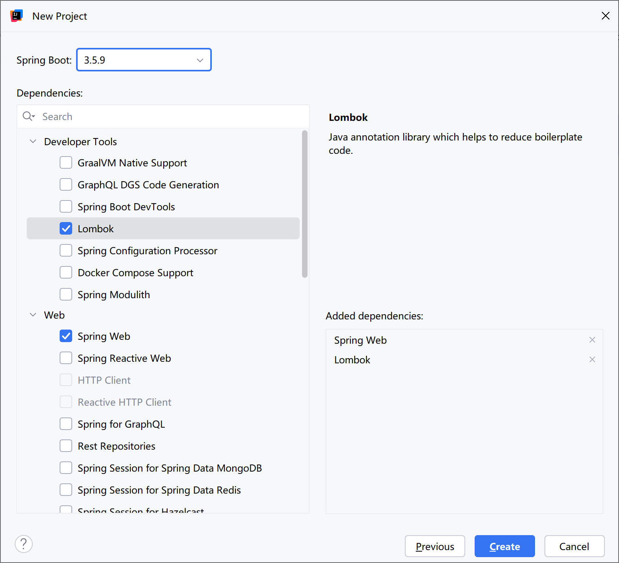619x563 pixels.
Task: Collapse the Web dependencies group
Action: coord(33,315)
